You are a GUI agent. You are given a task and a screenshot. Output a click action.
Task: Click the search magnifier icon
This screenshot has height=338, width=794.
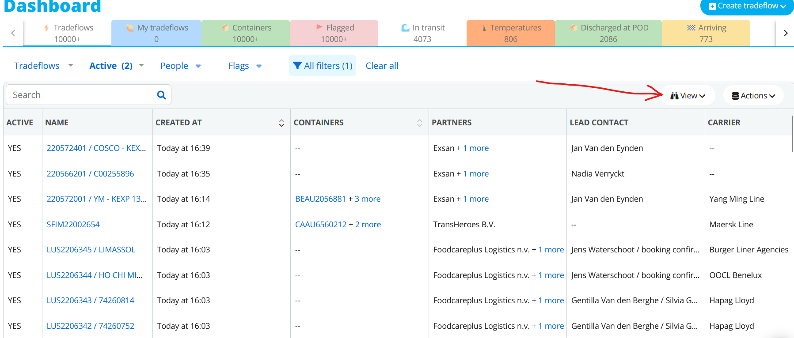coord(161,95)
